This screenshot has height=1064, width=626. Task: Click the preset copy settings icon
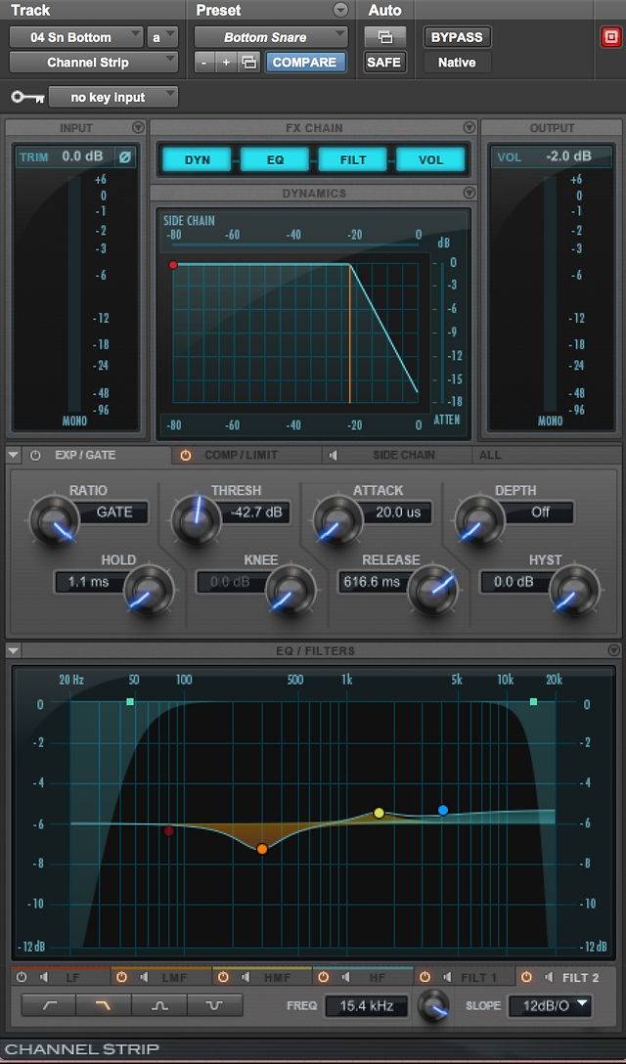[x=249, y=63]
